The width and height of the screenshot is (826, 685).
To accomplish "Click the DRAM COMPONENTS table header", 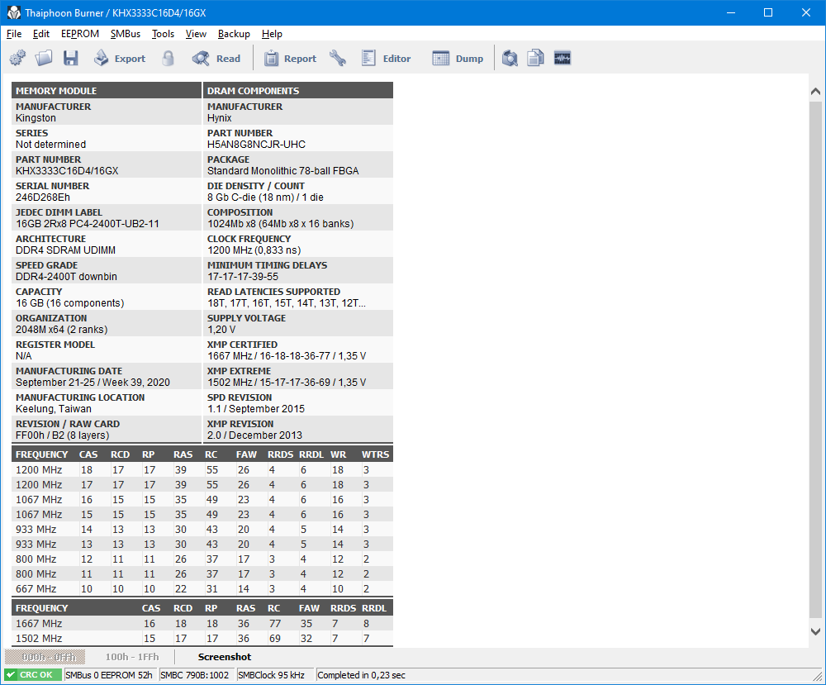I will [x=298, y=90].
